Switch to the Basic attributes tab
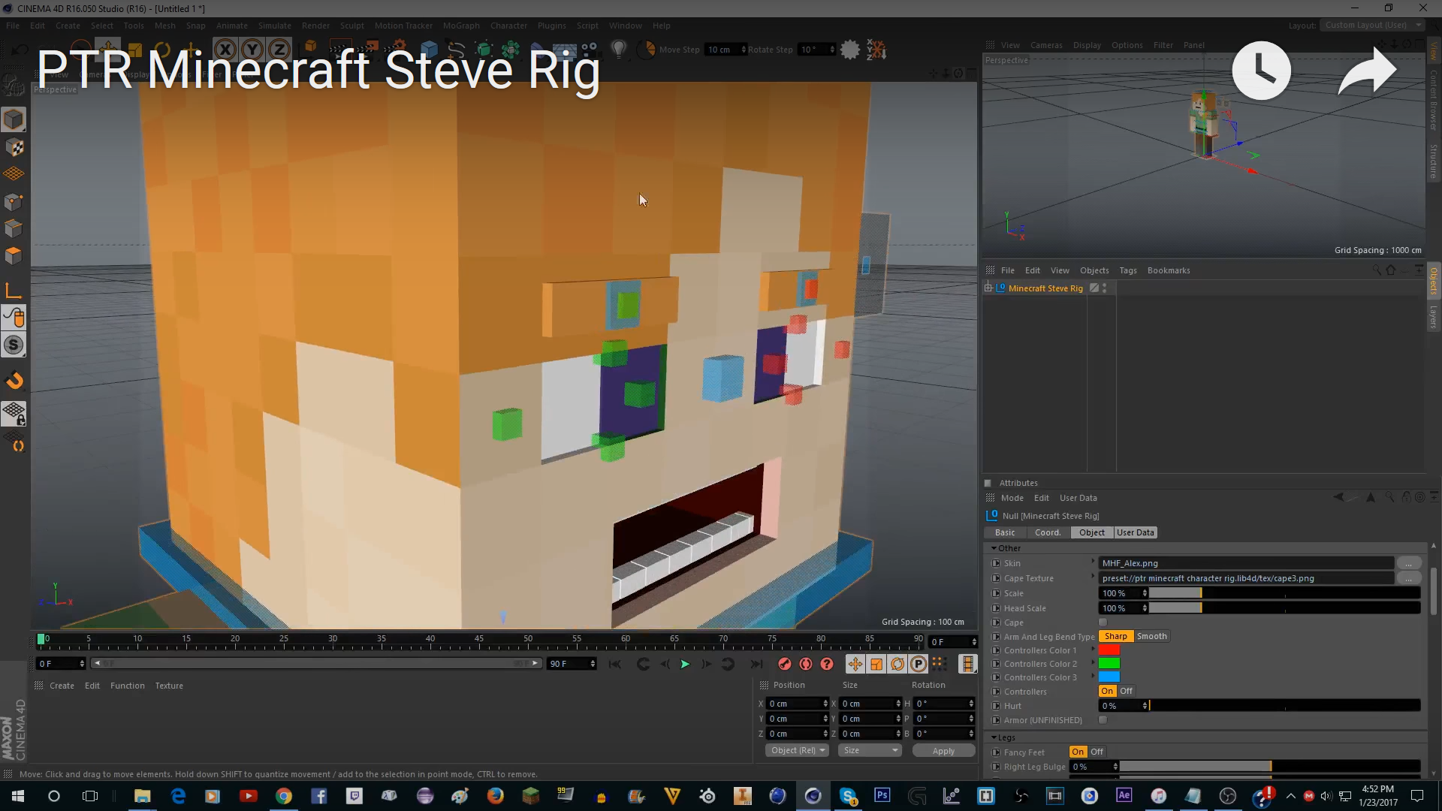This screenshot has height=811, width=1442. coord(1005,532)
